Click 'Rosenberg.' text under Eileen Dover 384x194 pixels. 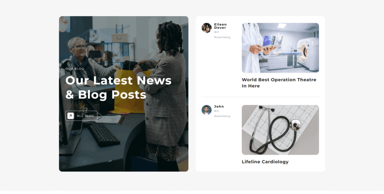click(x=222, y=37)
